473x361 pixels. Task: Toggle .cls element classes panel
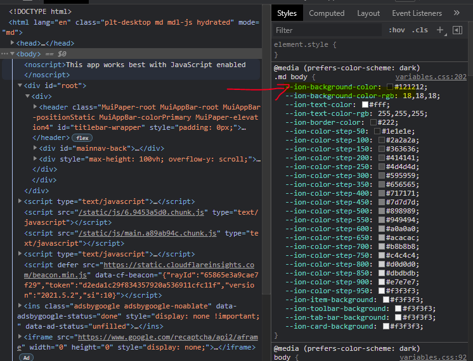420,30
